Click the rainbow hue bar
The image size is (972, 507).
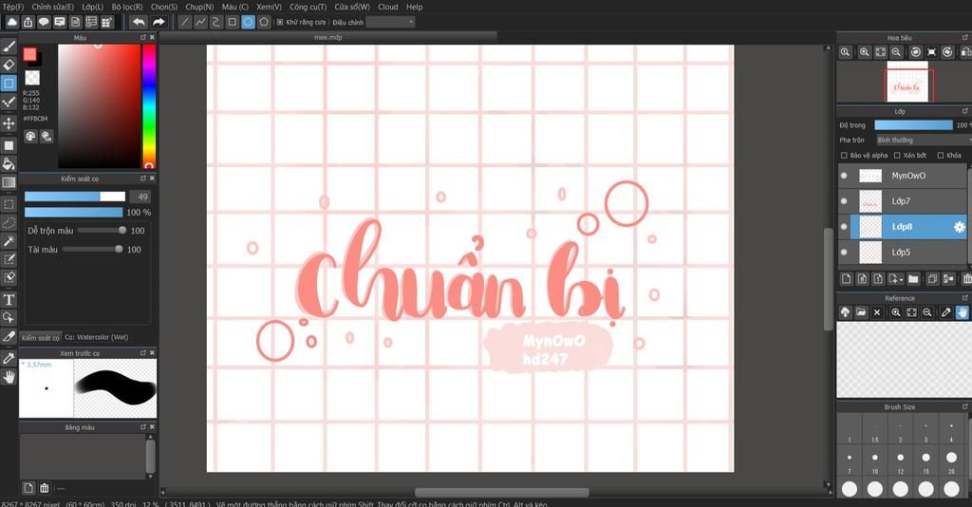click(x=149, y=106)
